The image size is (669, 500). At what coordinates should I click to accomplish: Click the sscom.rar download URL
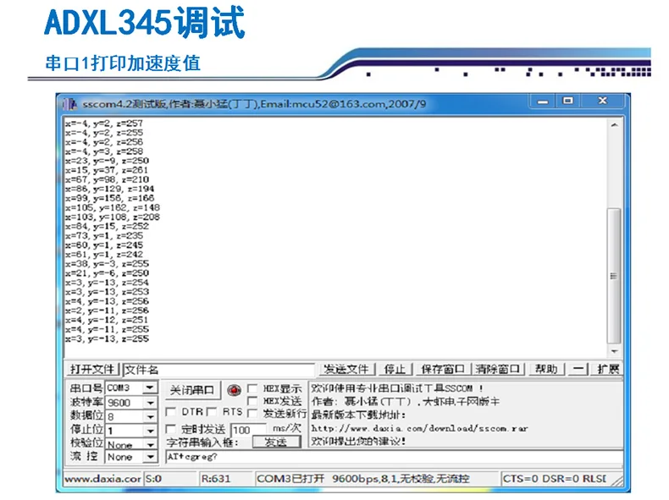tap(419, 428)
